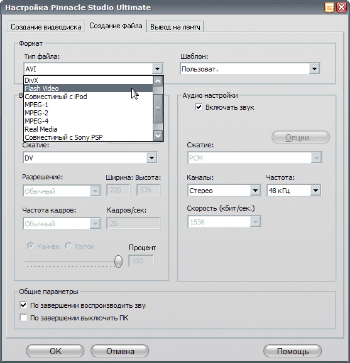Pick Совместимый с Sony PSP from the list
Image resolution: width=350 pixels, height=363 pixels.
coord(89,137)
